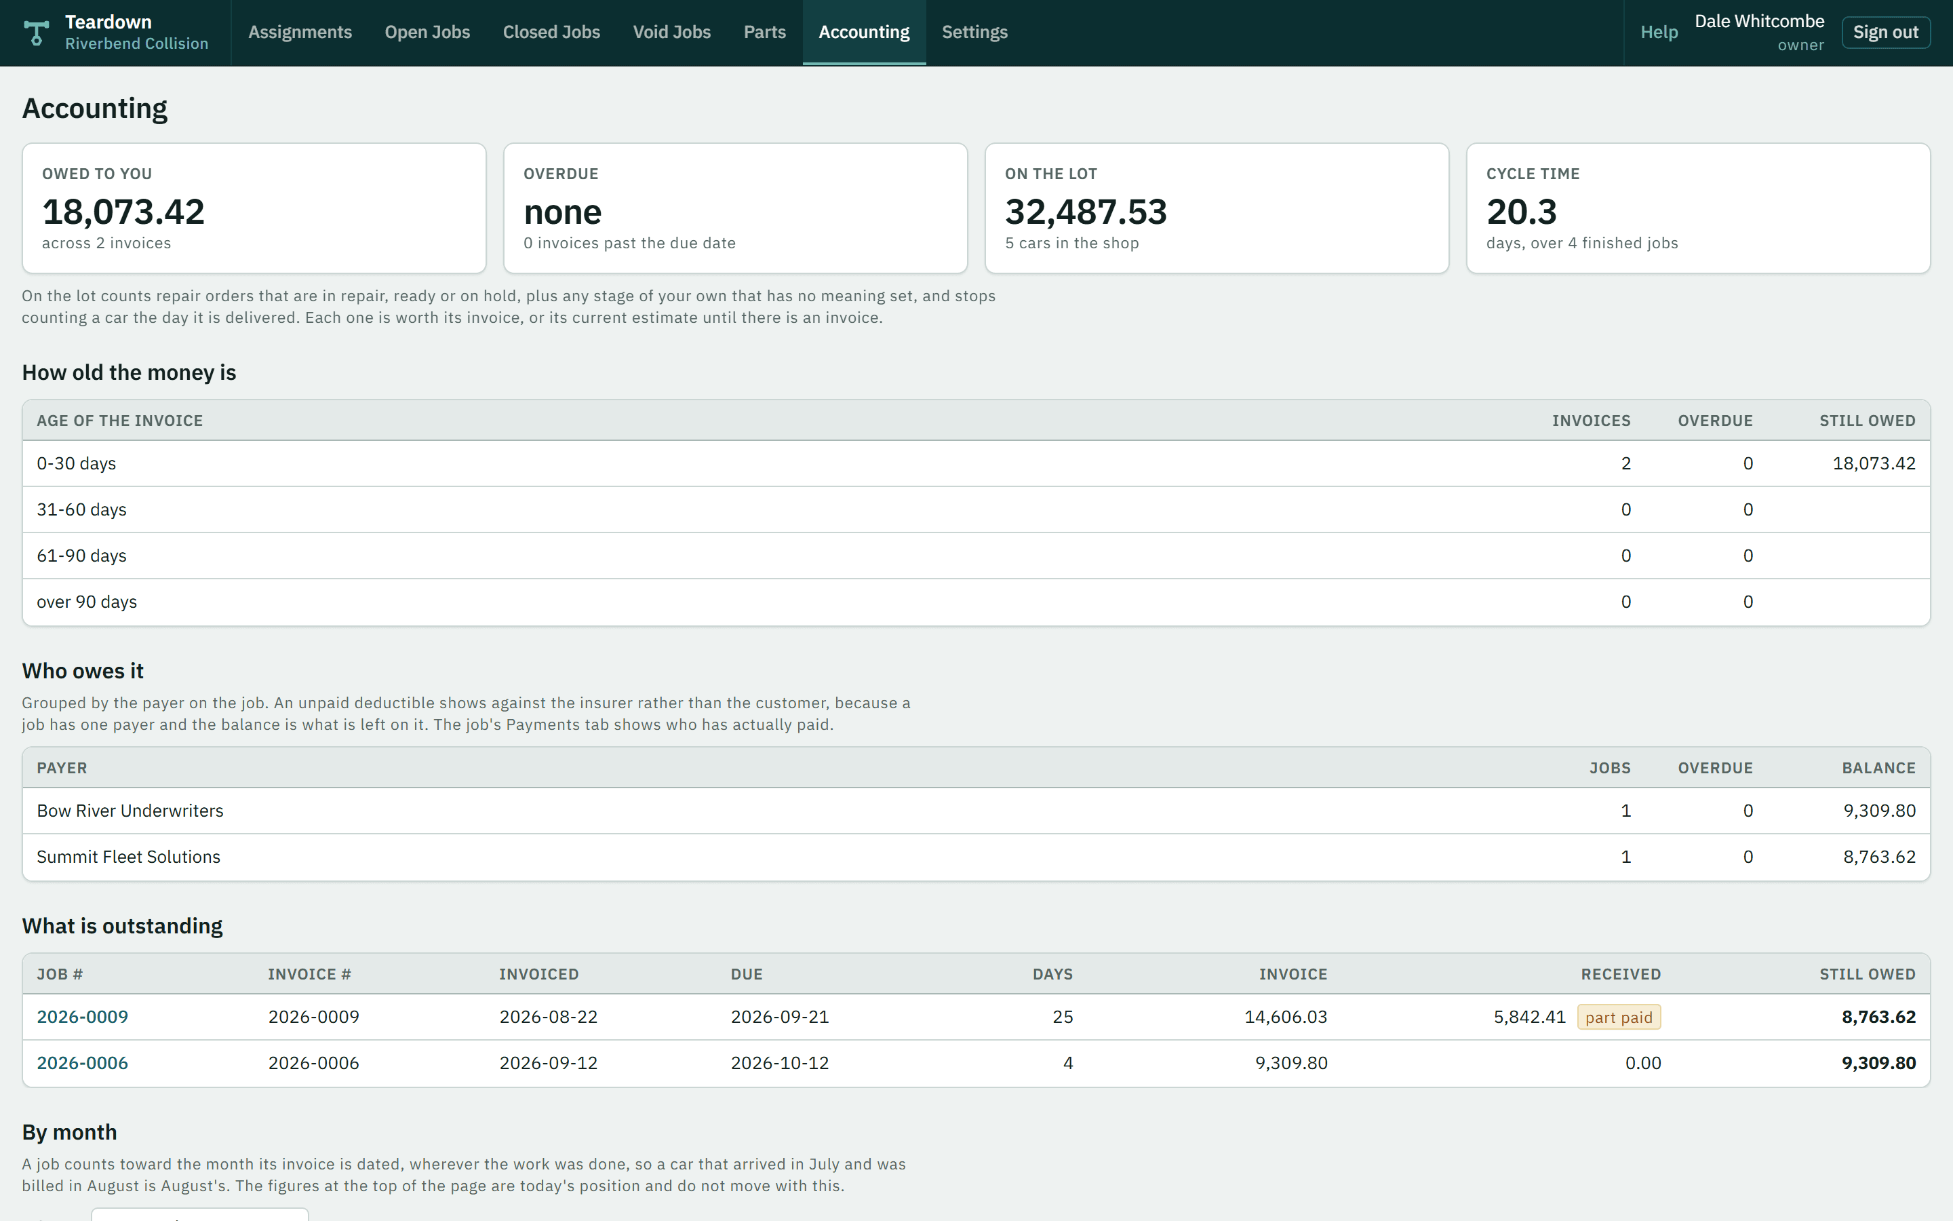Click the invoice amount 14,606.03
The image size is (1953, 1221).
point(1286,1017)
